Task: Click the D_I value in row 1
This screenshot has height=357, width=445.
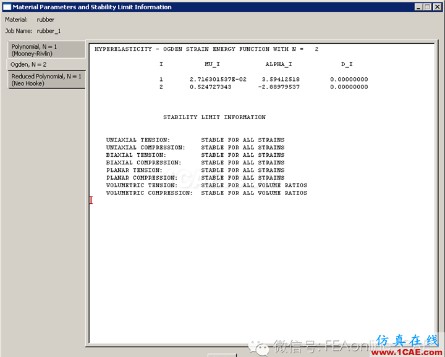Action: click(349, 80)
